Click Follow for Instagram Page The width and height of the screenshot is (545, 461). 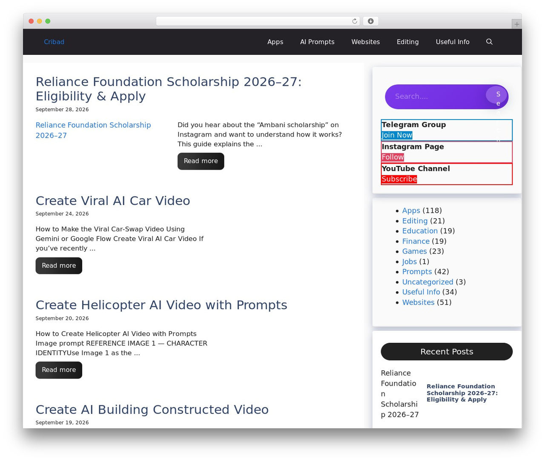click(393, 157)
